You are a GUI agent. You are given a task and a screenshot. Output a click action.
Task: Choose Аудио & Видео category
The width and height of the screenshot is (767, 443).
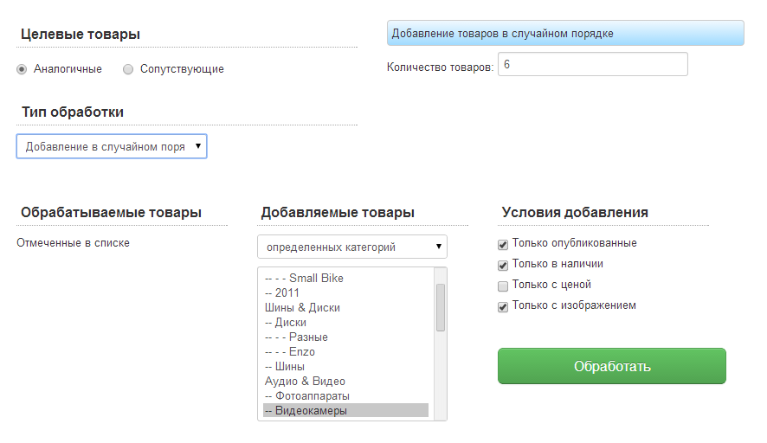click(305, 382)
